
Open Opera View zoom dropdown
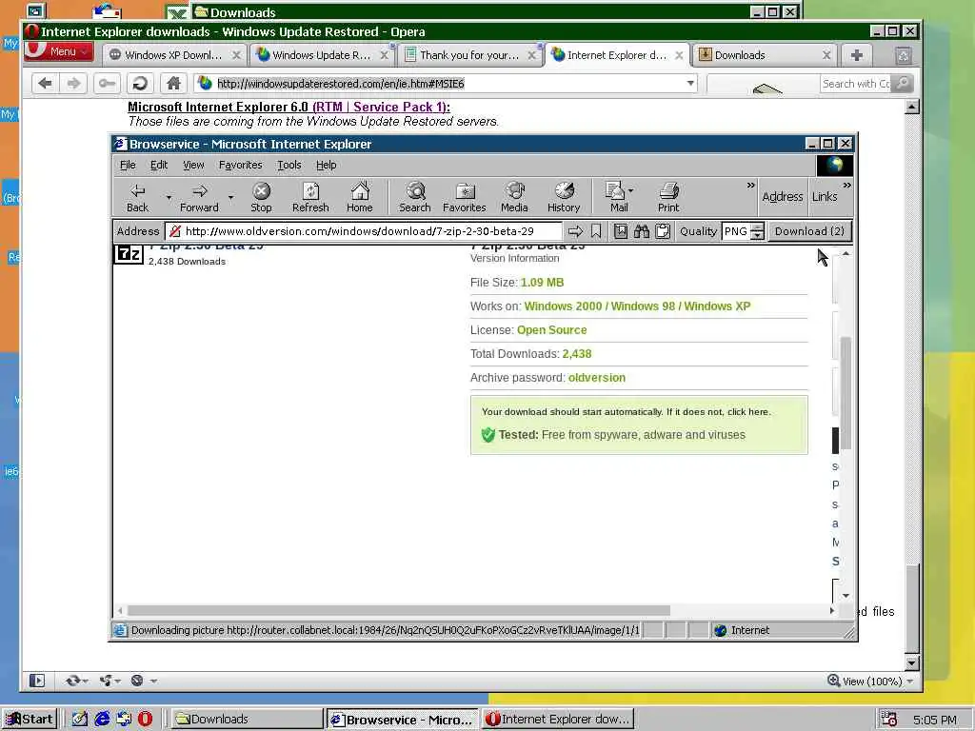tap(910, 682)
